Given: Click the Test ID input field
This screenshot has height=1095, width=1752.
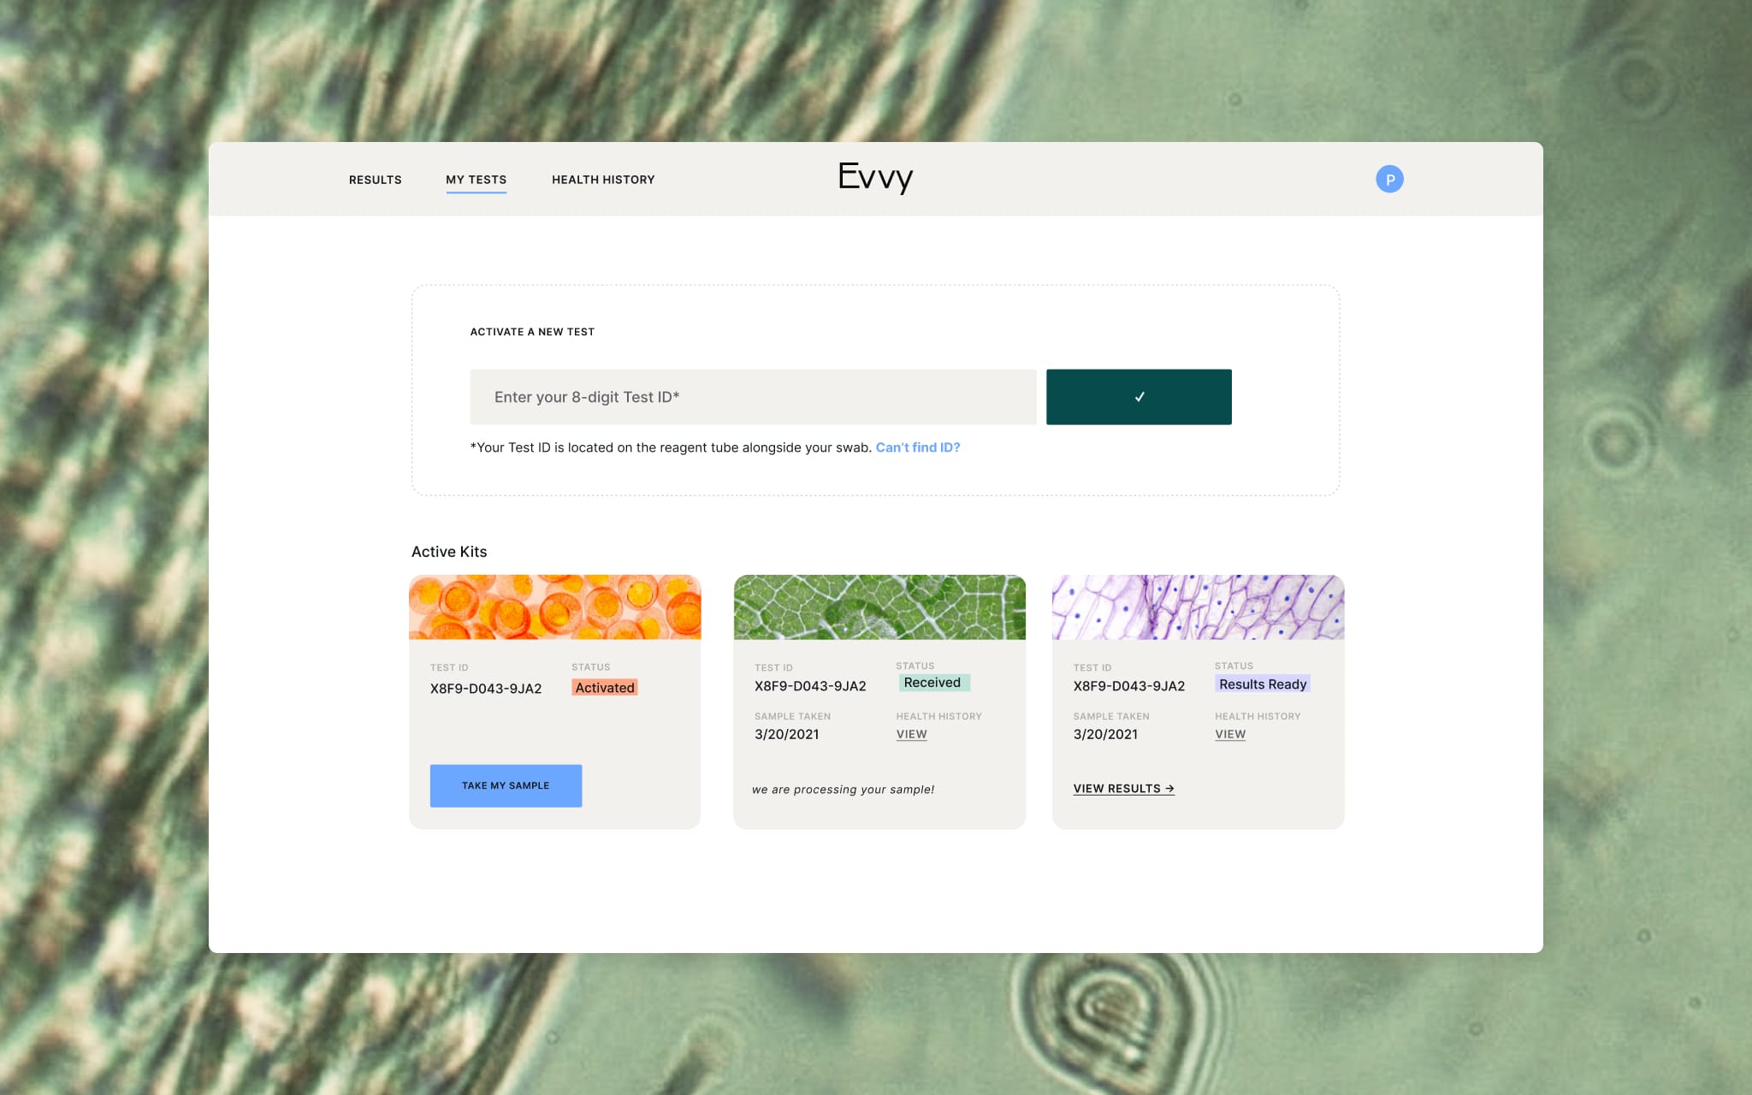Looking at the screenshot, I should click(752, 397).
